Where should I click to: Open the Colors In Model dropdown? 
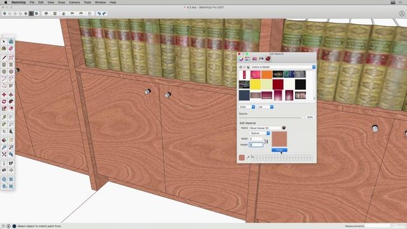pyautogui.click(x=283, y=67)
